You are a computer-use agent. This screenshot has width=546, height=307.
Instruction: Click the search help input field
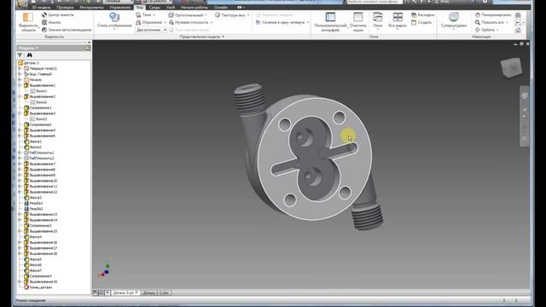coord(374,2)
